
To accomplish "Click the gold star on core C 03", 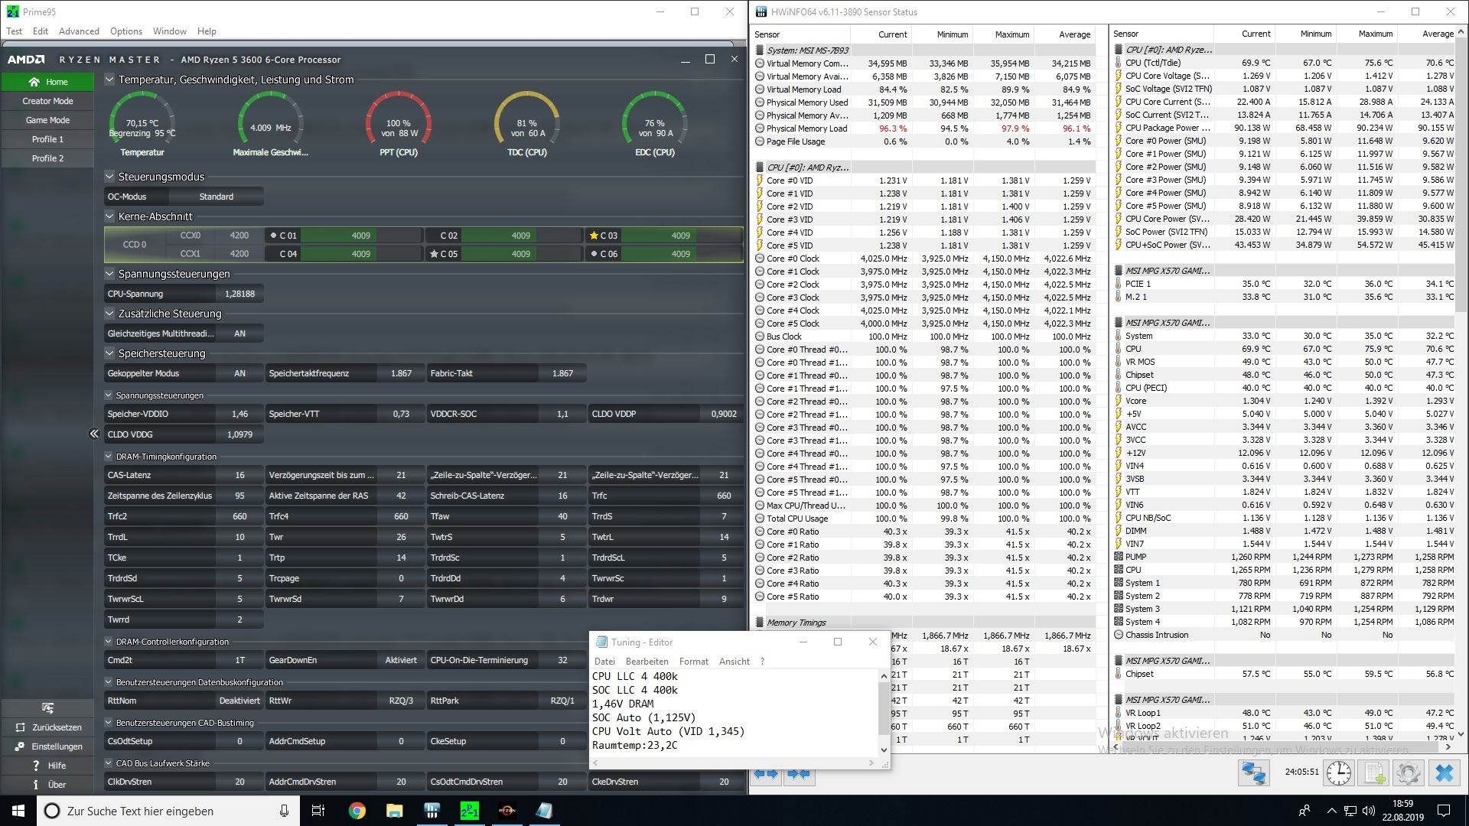I will [x=594, y=236].
